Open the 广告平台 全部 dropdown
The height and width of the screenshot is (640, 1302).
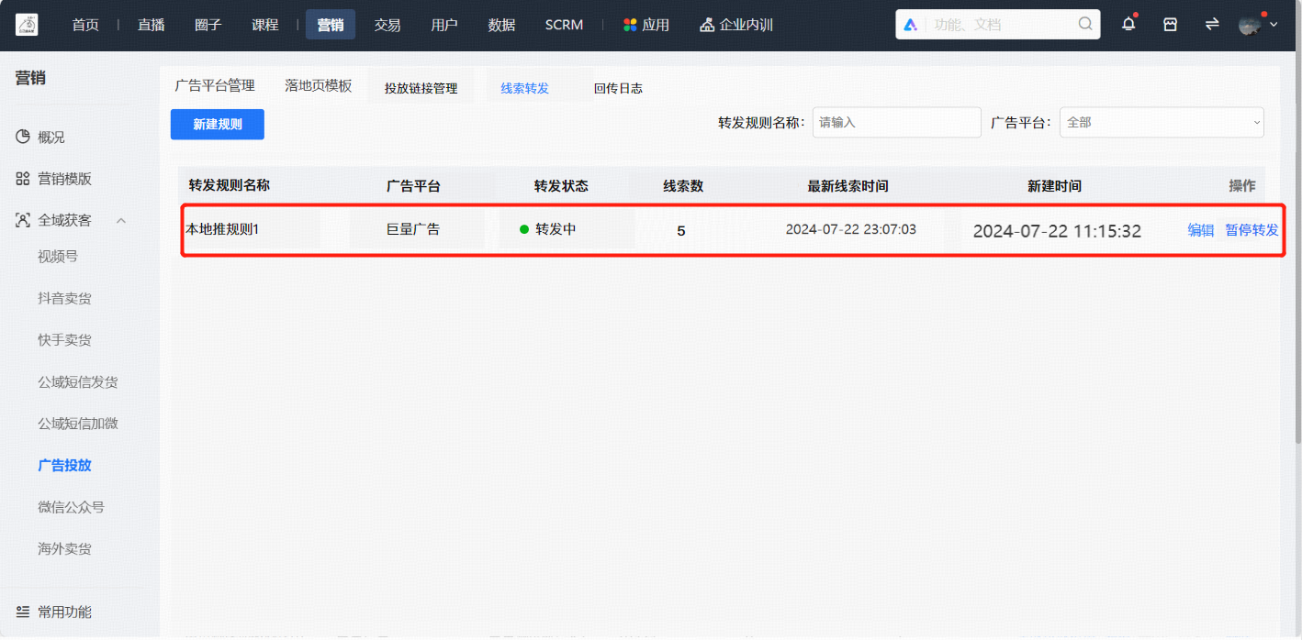1162,122
